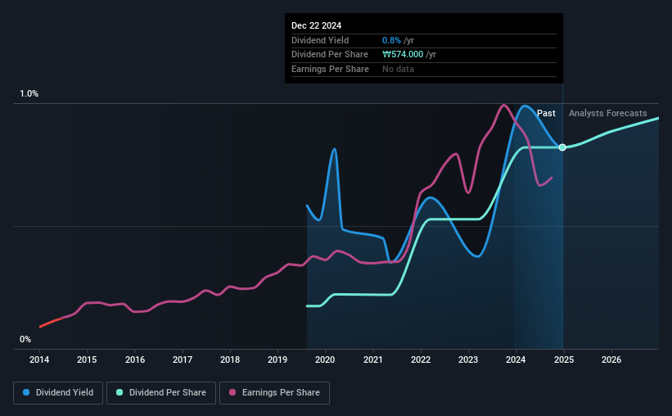This screenshot has width=672, height=416.
Task: Click the 2014 x-axis label
Action: coord(39,359)
